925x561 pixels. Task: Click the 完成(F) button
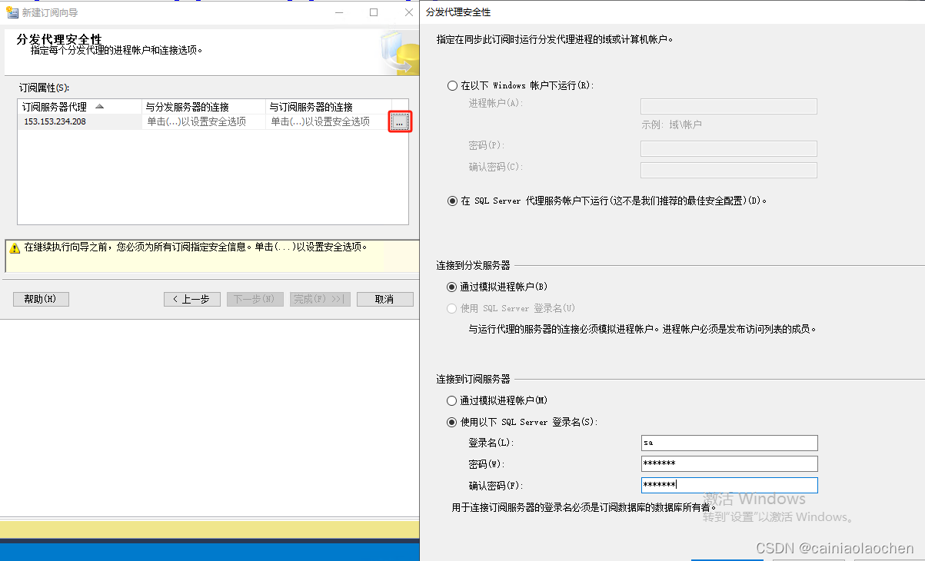click(320, 299)
